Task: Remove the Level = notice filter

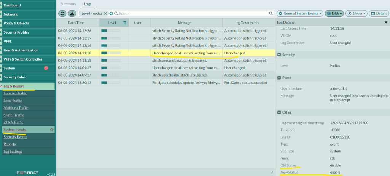Action: (x=105, y=13)
